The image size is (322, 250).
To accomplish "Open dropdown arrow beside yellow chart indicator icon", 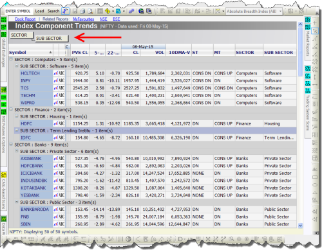I will coord(223,12).
